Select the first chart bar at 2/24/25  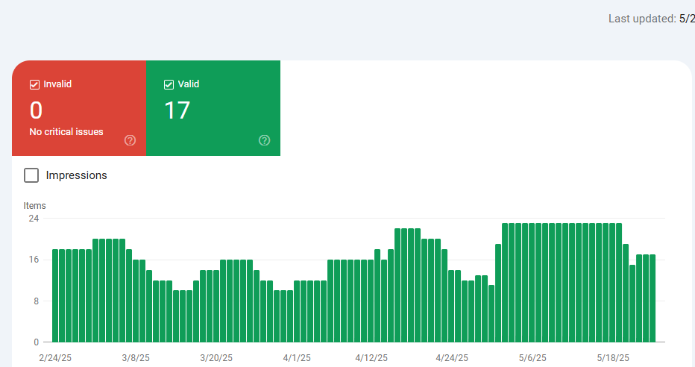[55, 295]
